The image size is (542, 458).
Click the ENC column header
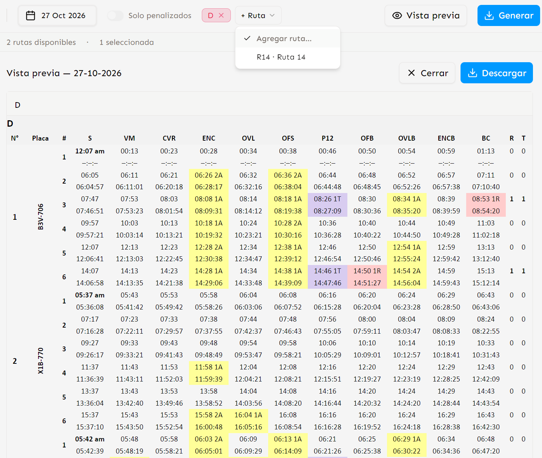pyautogui.click(x=209, y=138)
